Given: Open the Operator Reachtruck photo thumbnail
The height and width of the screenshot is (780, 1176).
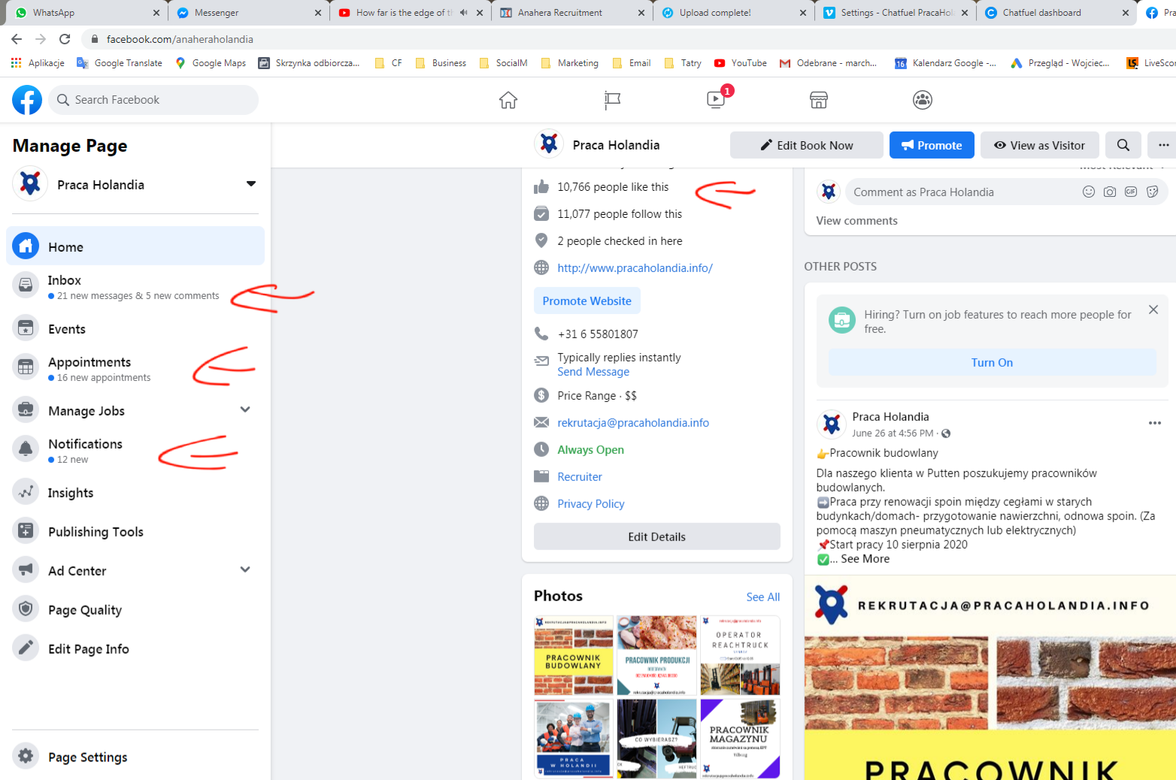Looking at the screenshot, I should [x=740, y=655].
